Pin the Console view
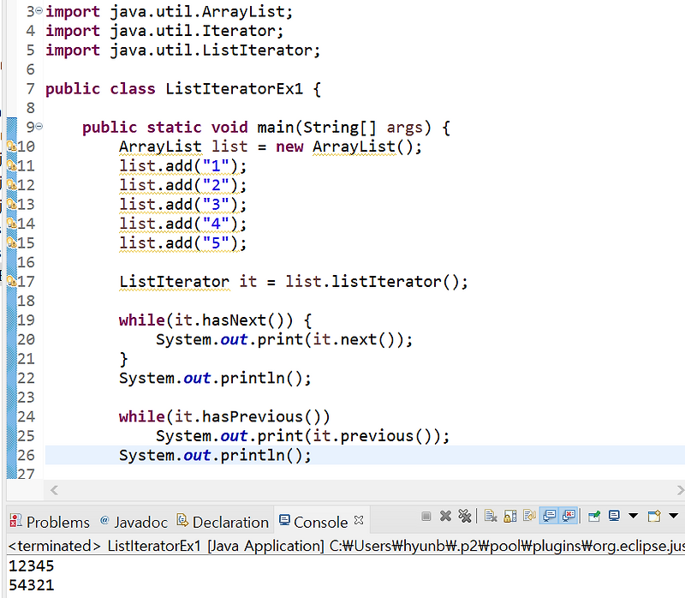The width and height of the screenshot is (685, 598). pyautogui.click(x=592, y=517)
